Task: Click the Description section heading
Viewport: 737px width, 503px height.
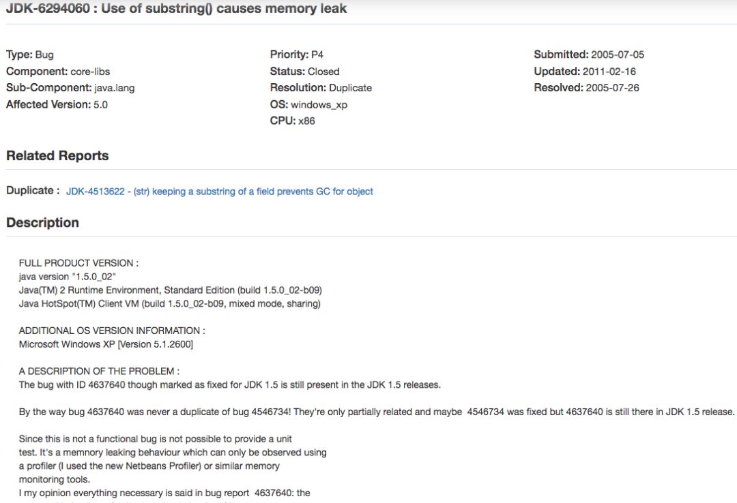Action: coord(42,223)
